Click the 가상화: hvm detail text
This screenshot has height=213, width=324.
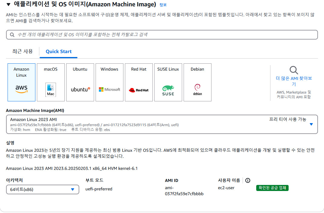tap(20, 130)
